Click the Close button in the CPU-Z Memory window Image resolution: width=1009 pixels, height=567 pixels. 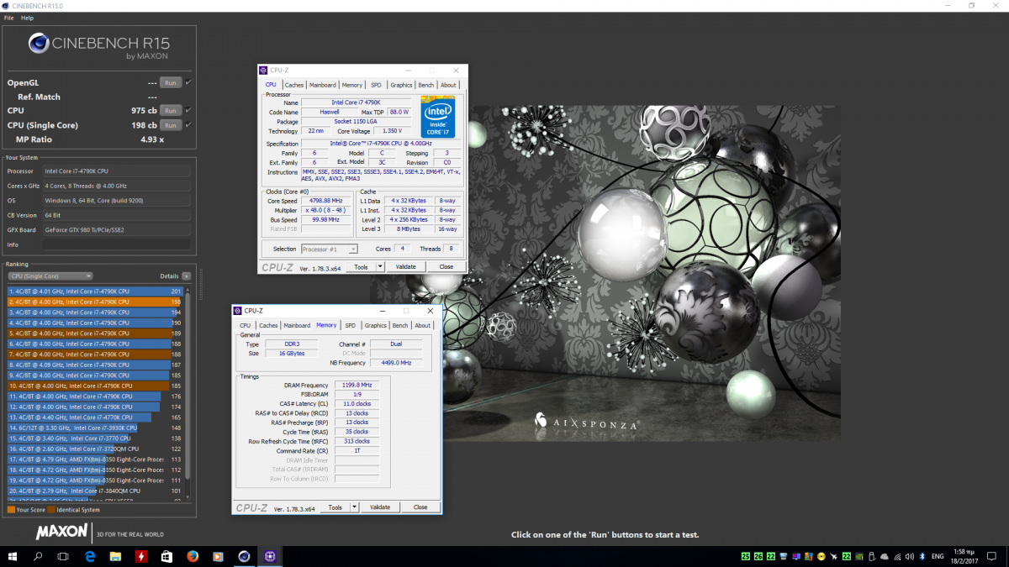click(420, 507)
